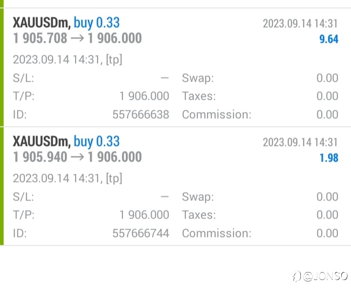Tap the first trade's top-right date 2023.09.14 14:31
The image size is (351, 294).
coord(300,23)
